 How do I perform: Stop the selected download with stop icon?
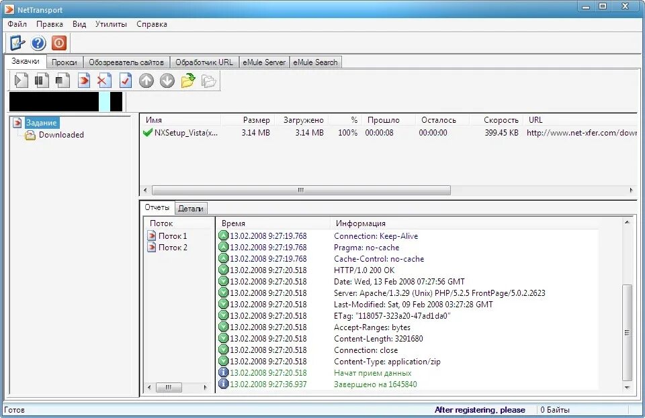62,81
